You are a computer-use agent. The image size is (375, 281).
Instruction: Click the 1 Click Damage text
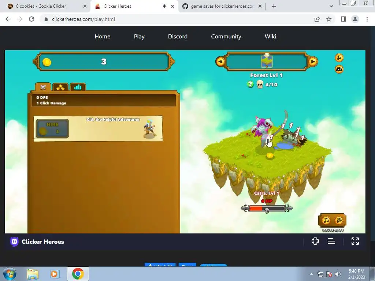tap(51, 103)
